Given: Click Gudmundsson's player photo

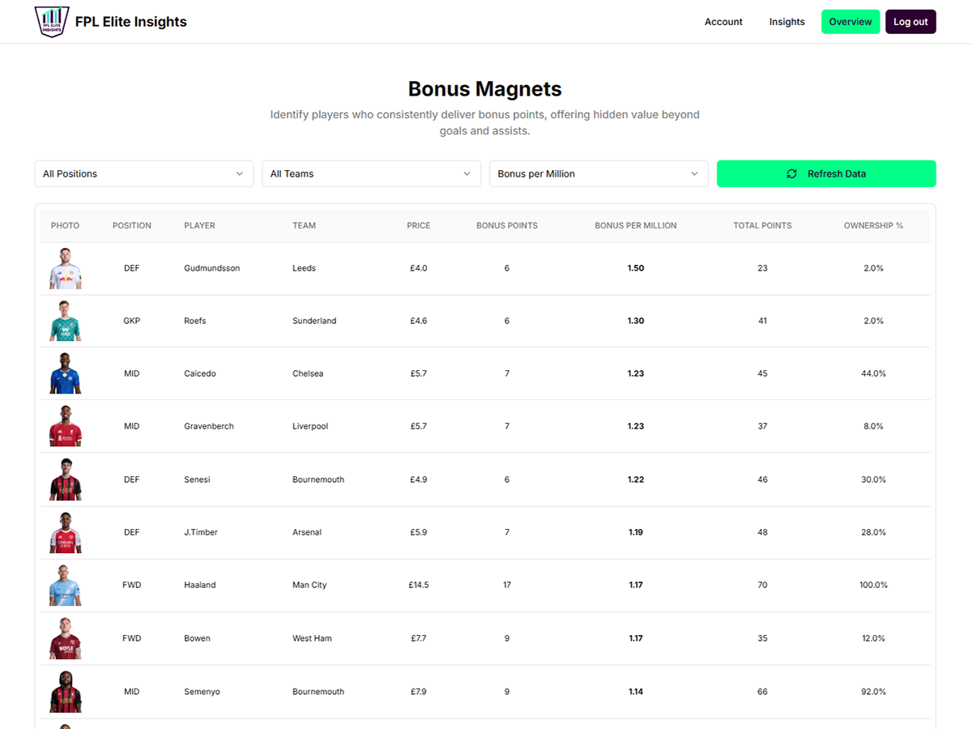Looking at the screenshot, I should [65, 267].
